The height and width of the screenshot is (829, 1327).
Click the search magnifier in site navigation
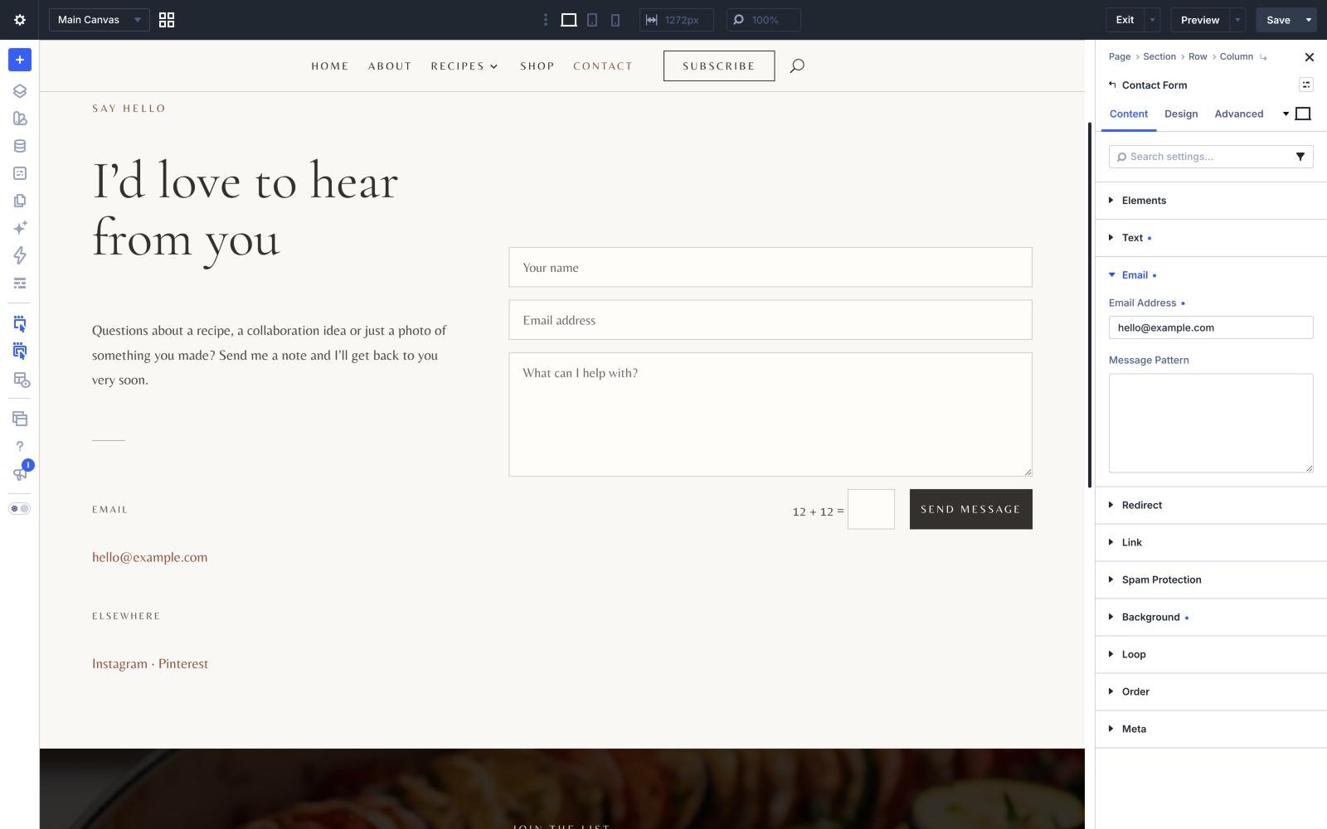pyautogui.click(x=797, y=65)
